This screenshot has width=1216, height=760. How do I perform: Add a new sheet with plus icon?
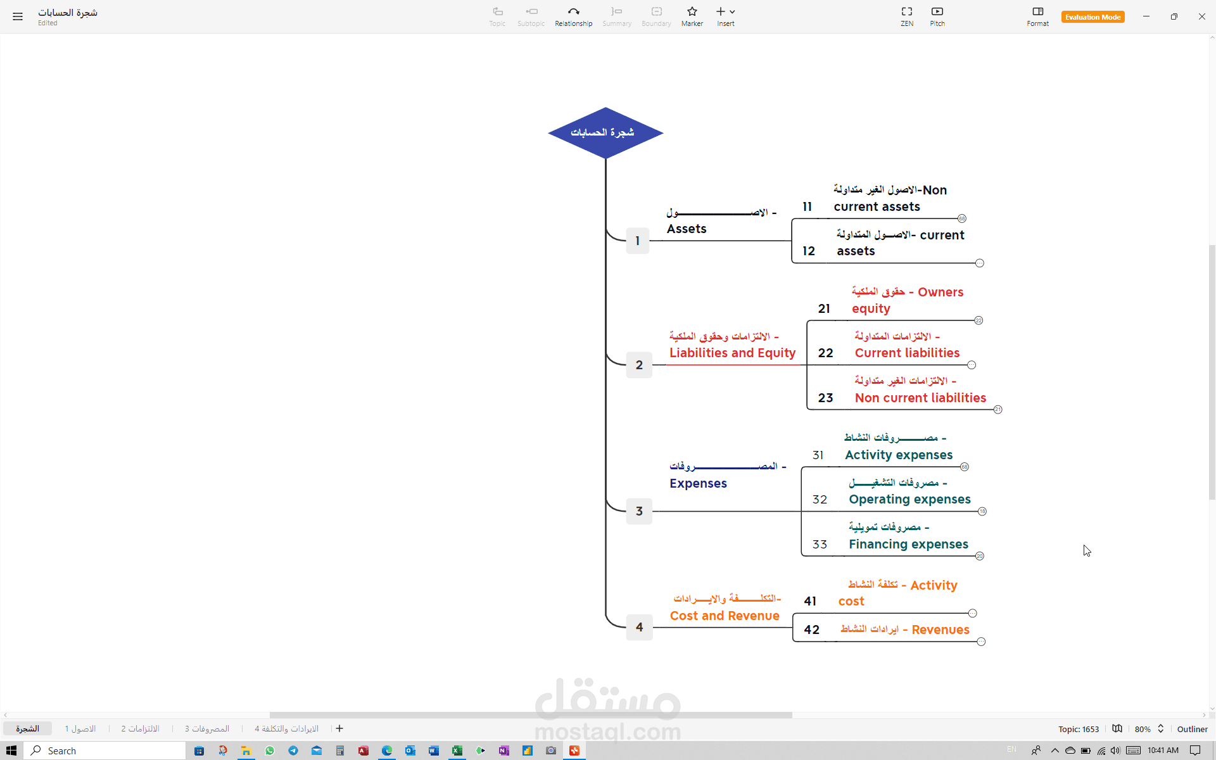point(339,728)
